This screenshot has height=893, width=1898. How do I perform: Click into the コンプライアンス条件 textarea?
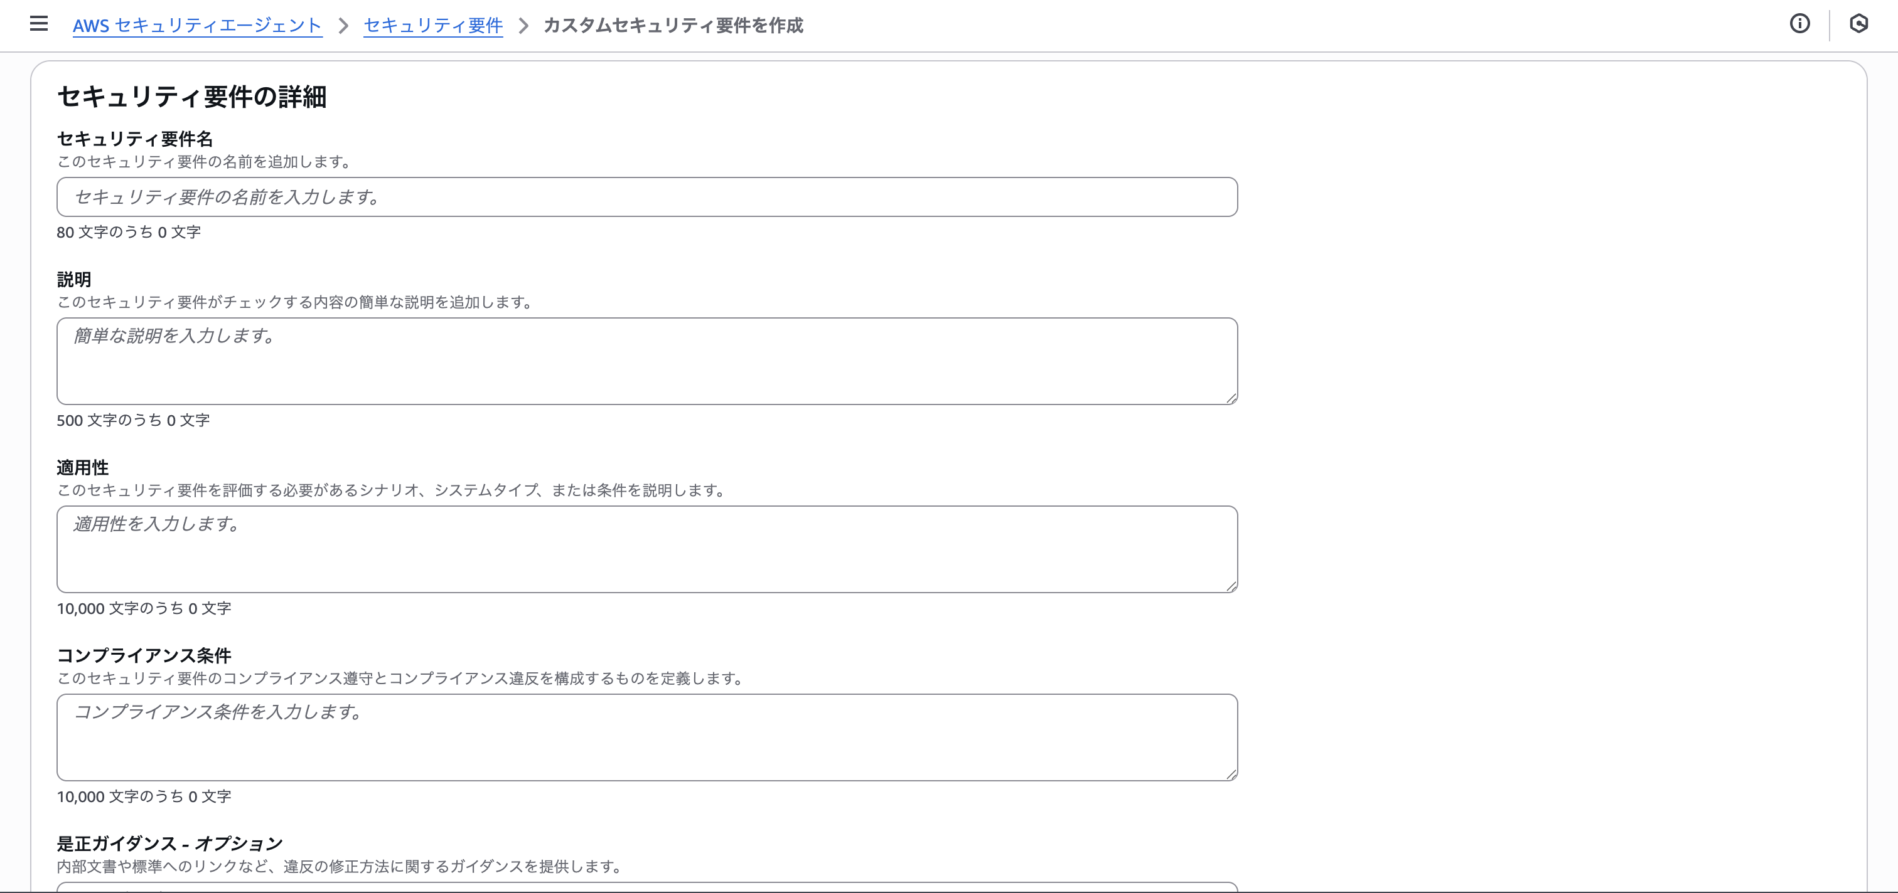click(646, 737)
